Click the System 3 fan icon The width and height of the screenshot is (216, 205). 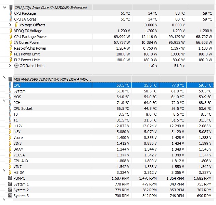click(10, 196)
